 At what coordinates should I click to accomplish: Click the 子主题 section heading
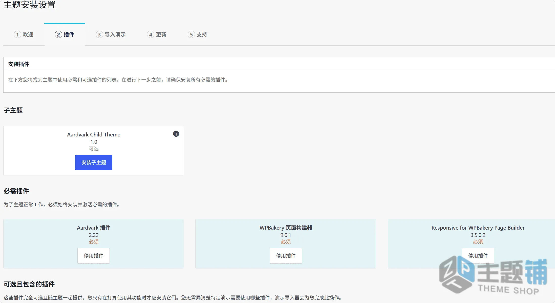pos(13,110)
